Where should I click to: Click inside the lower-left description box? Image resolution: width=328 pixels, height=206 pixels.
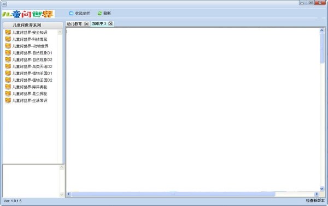click(x=31, y=181)
